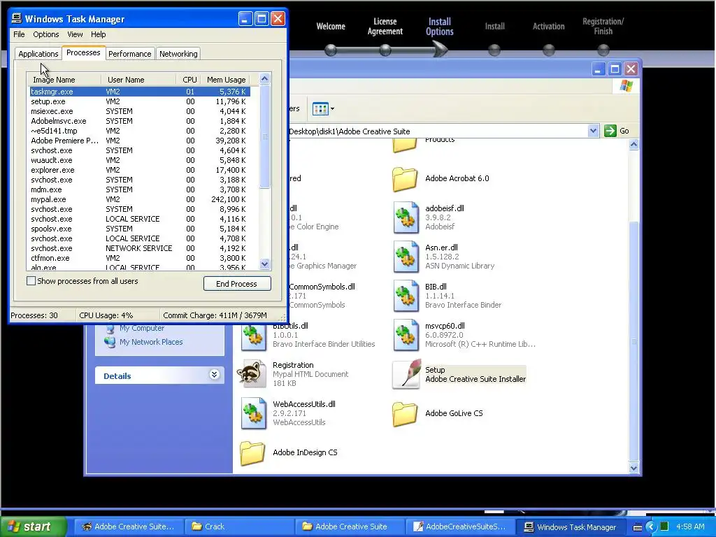This screenshot has height=537, width=716.
Task: Click the Views toolbar icon in Explorer
Action: [x=320, y=108]
